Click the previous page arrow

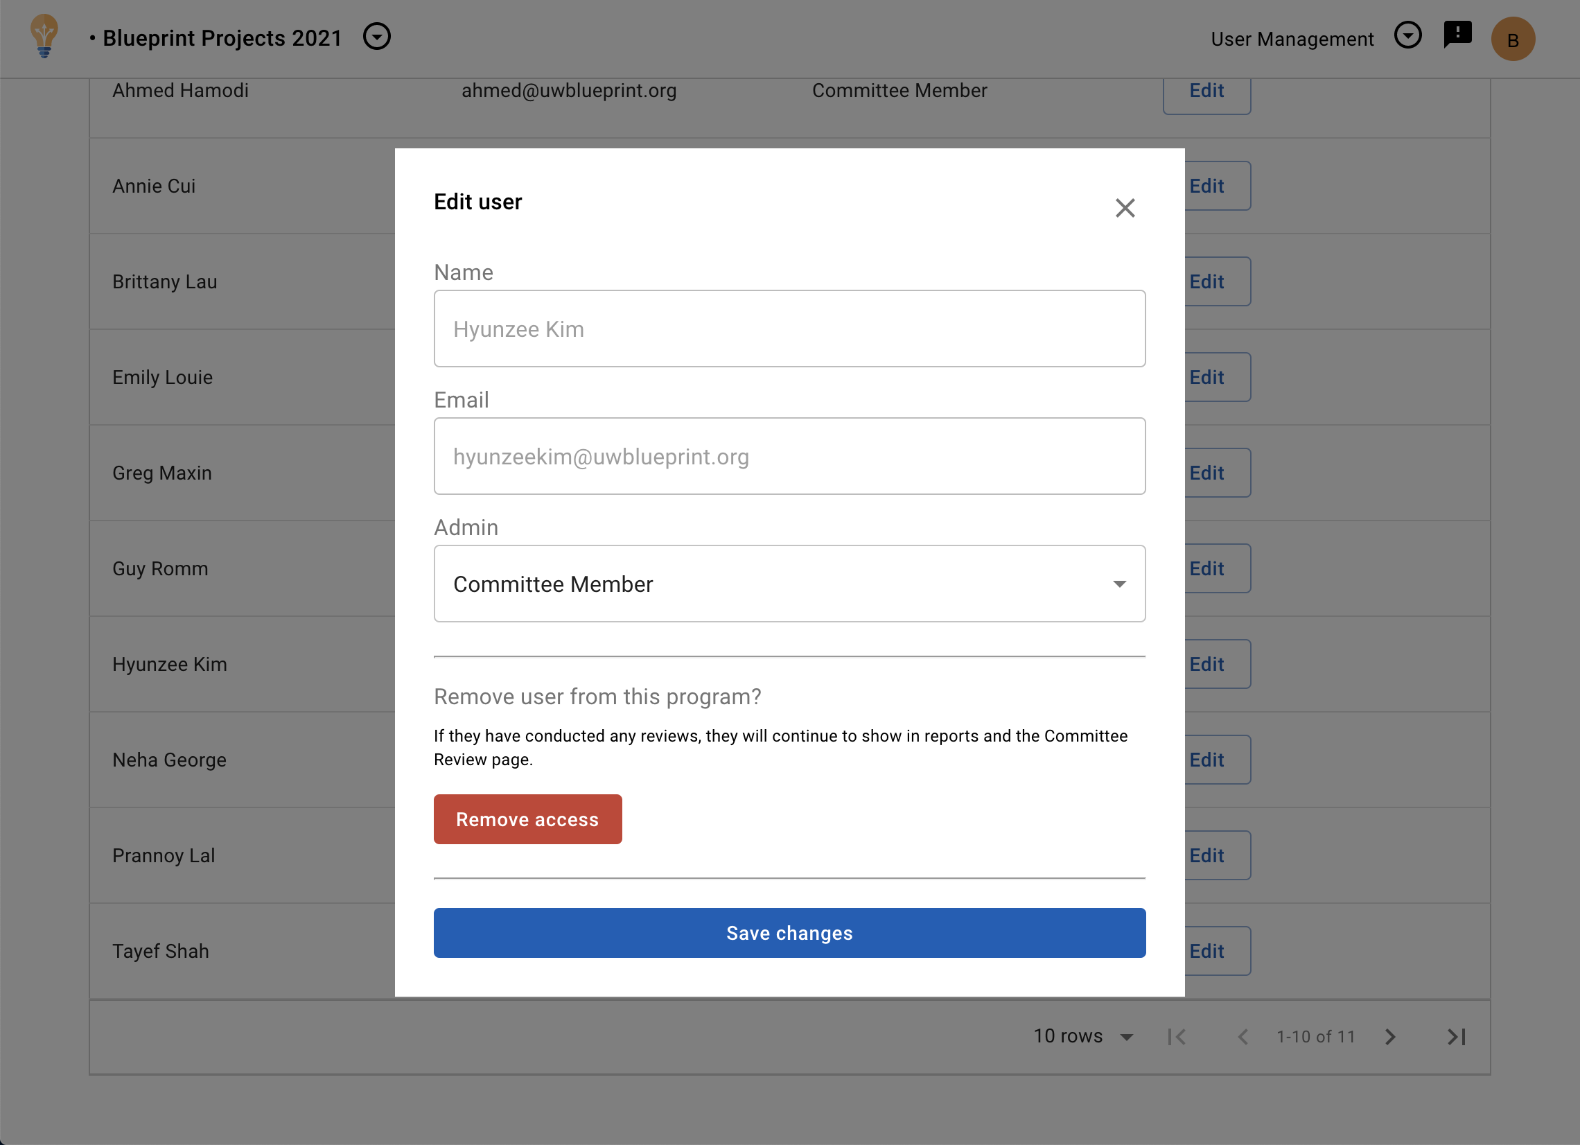coord(1243,1037)
